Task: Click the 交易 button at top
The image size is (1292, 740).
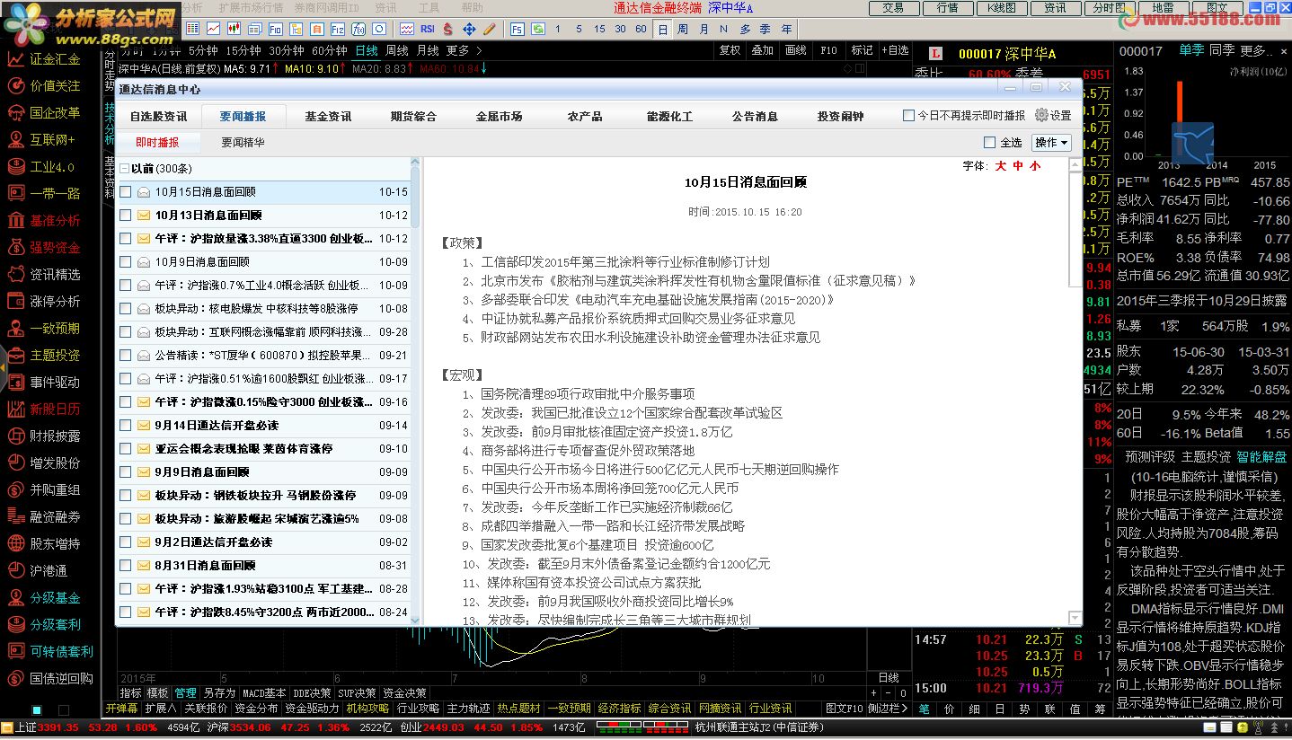Action: [x=893, y=8]
